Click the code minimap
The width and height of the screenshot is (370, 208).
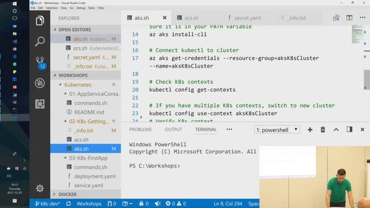coord(357,35)
